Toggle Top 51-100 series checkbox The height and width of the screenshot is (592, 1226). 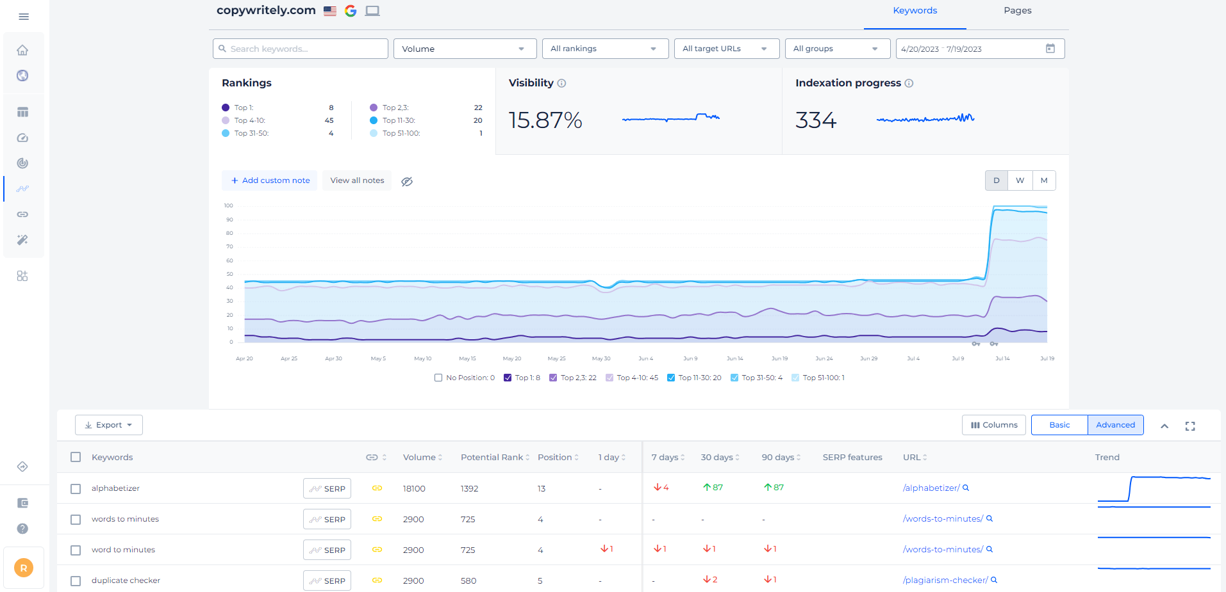pyautogui.click(x=795, y=378)
